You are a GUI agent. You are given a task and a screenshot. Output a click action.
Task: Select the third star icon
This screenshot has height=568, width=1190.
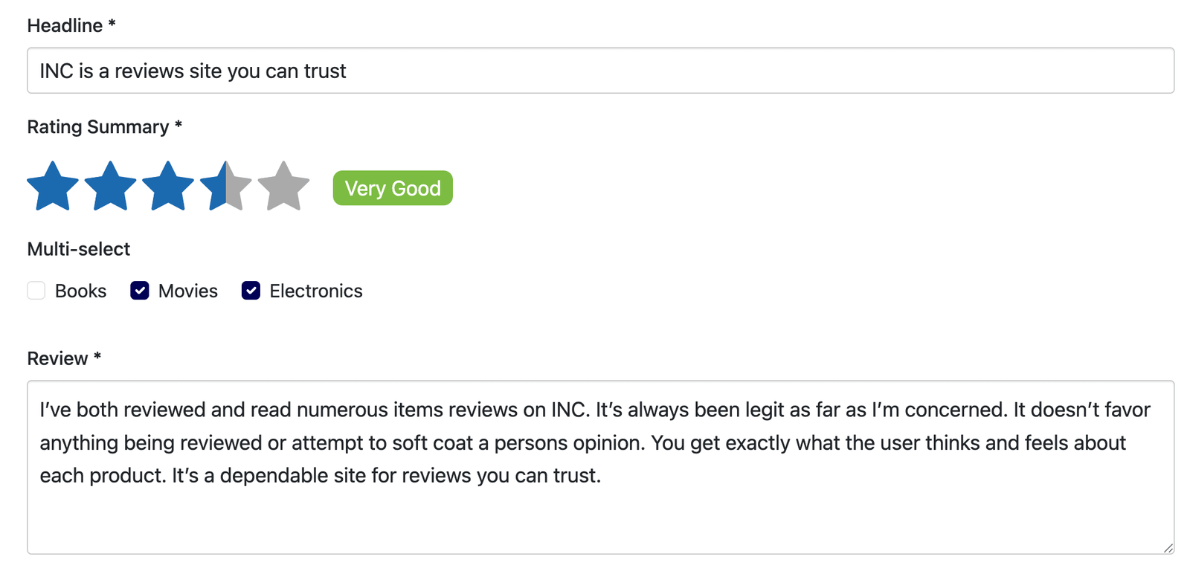point(168,186)
